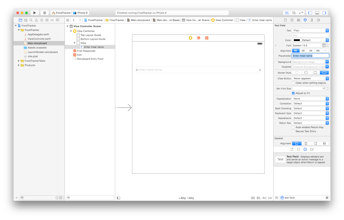The width and height of the screenshot is (344, 220).
Task: Show the Media library
Action: point(312,149)
